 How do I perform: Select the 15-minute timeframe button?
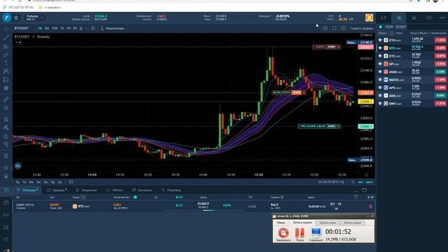tap(55, 28)
